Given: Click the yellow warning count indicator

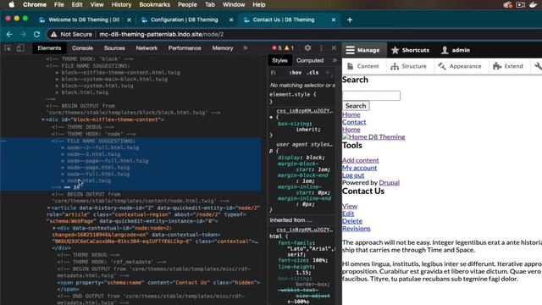Looking at the screenshot, I should [x=289, y=48].
